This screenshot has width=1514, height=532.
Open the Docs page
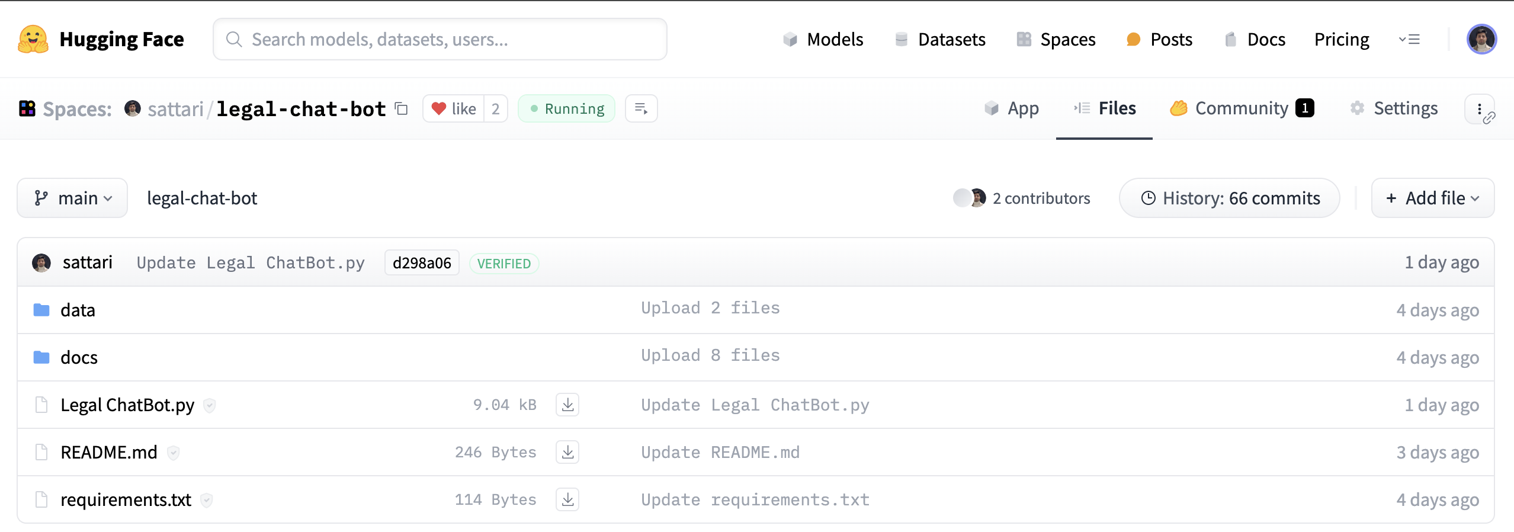click(1255, 40)
